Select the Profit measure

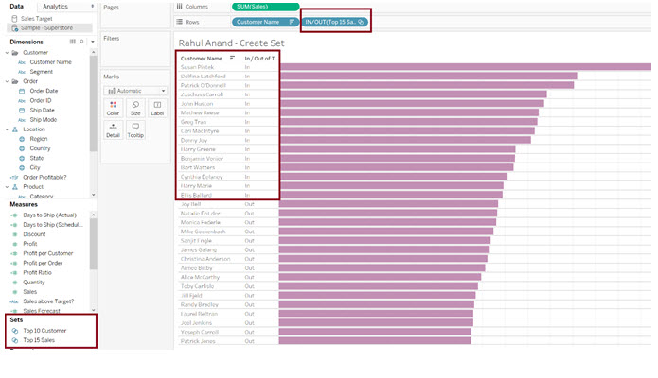pos(29,244)
